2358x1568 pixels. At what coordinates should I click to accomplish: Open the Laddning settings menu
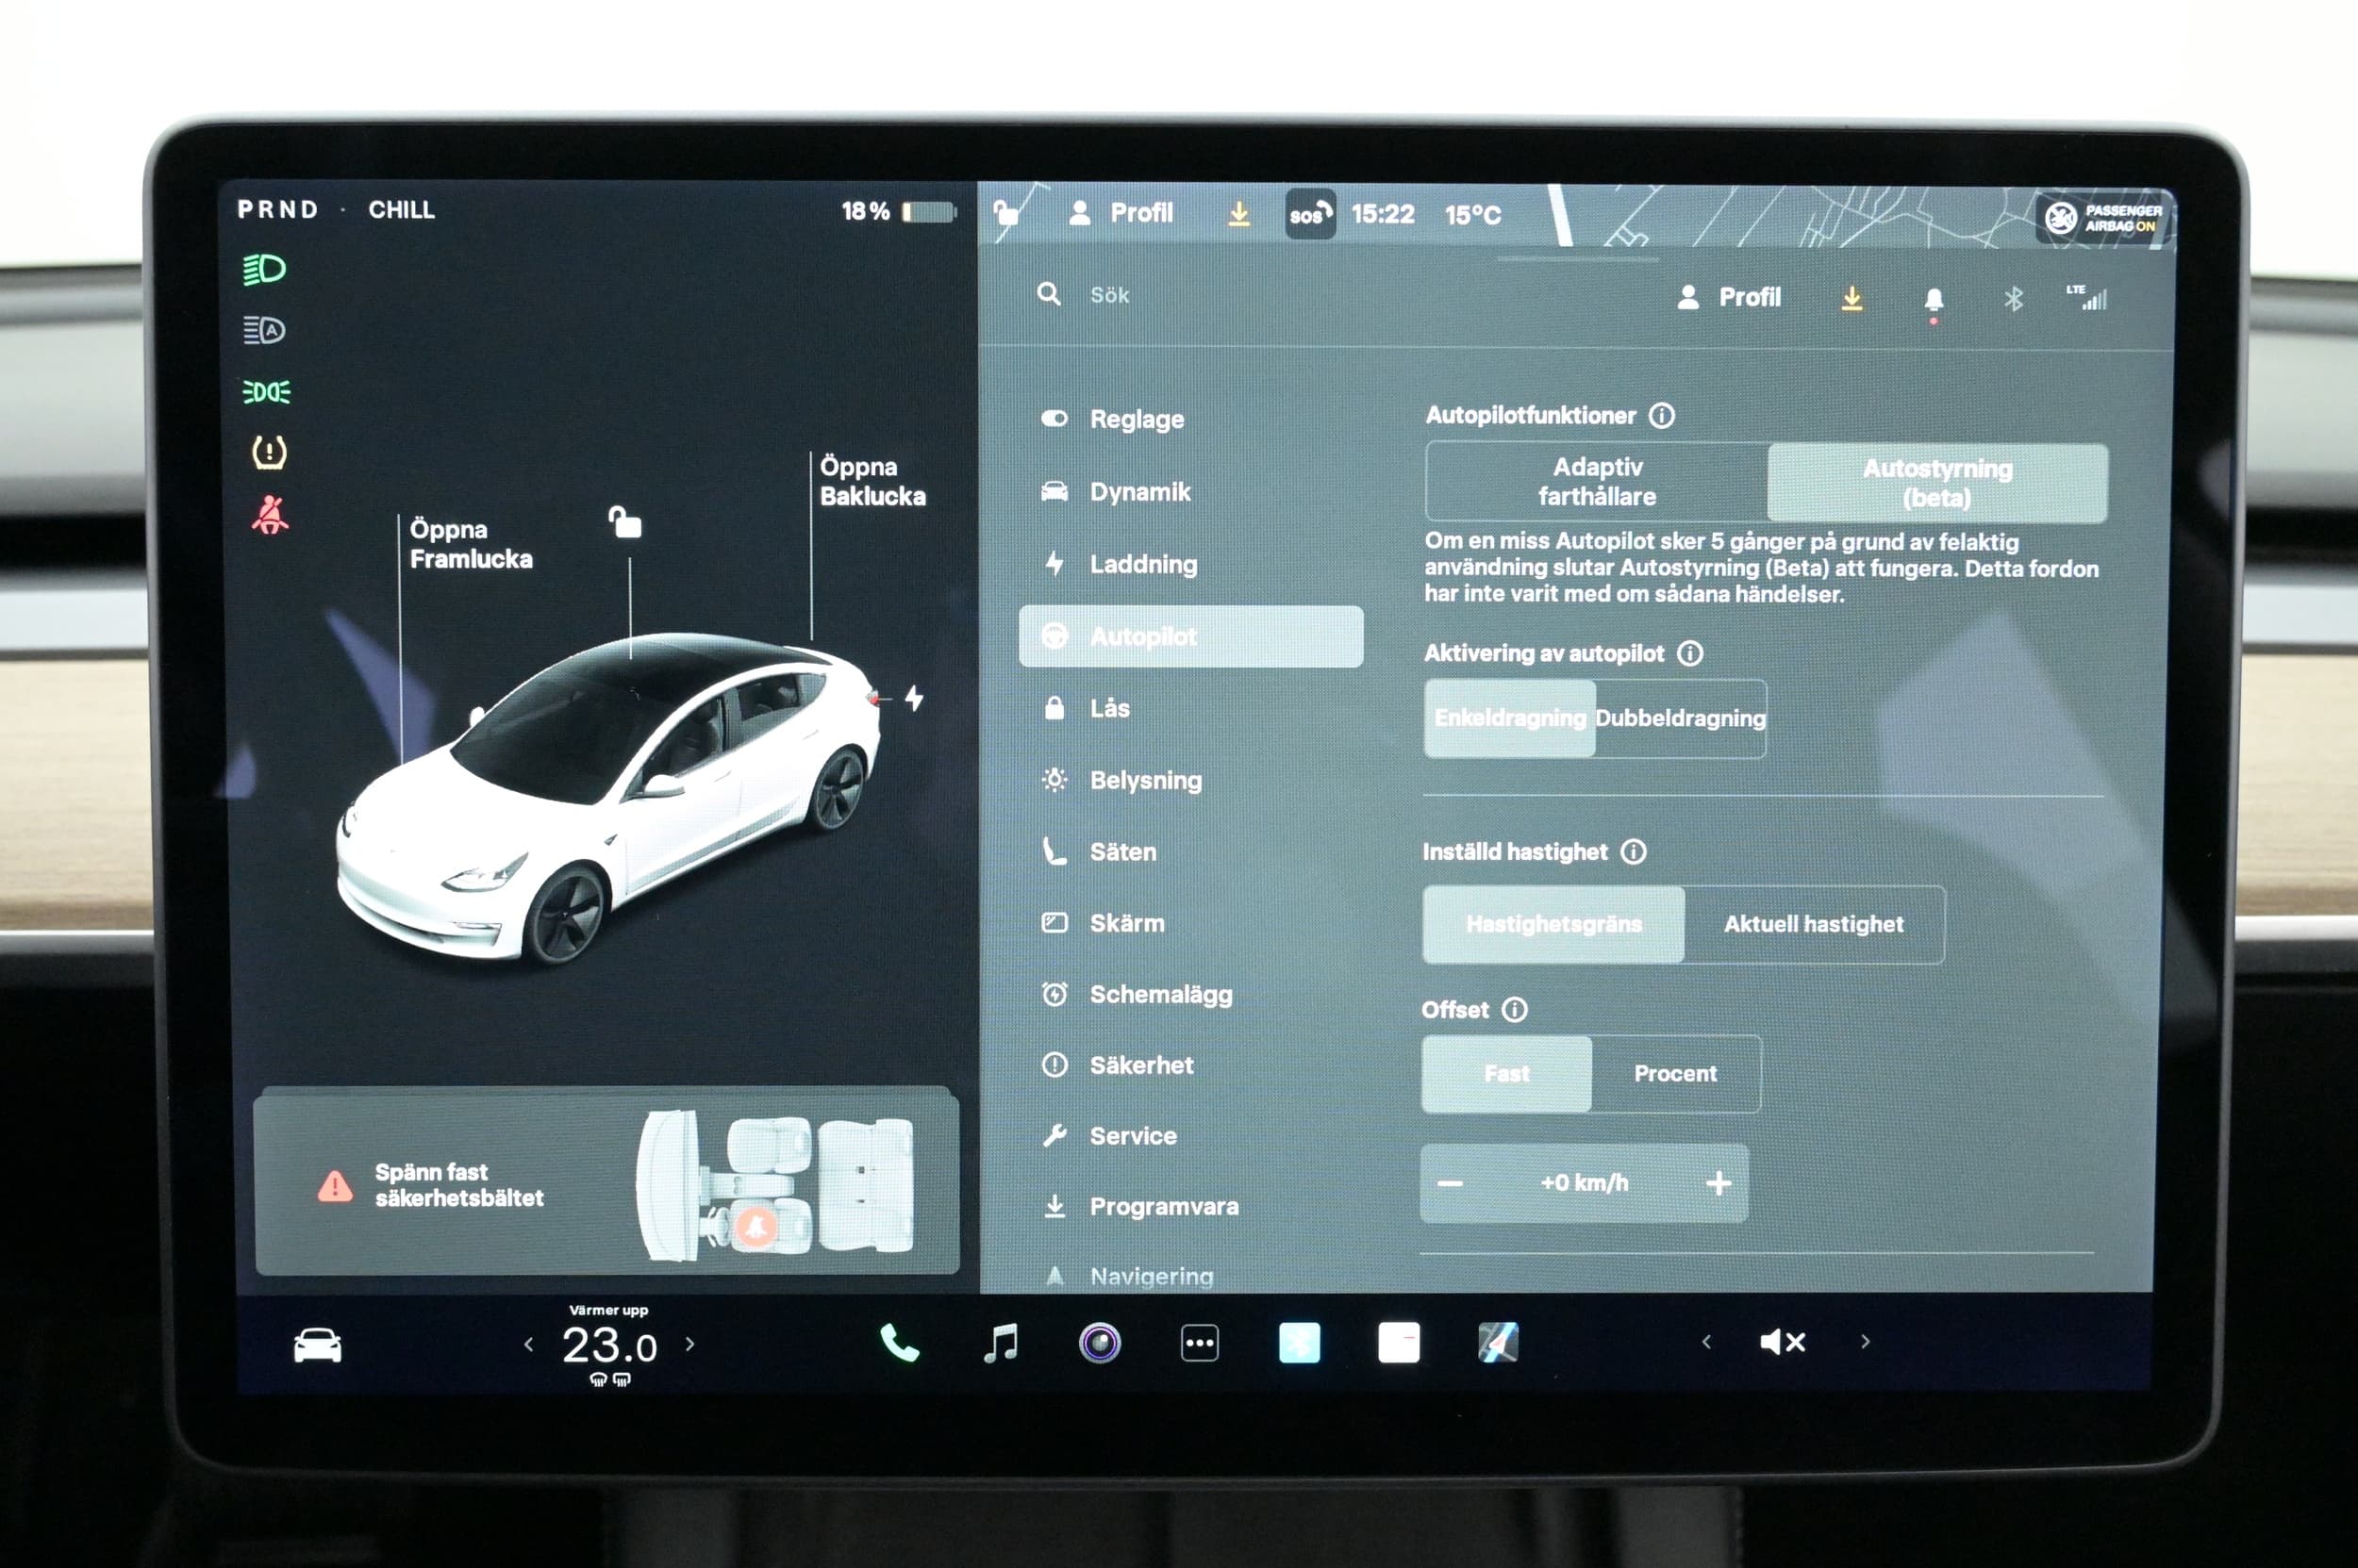coord(1142,564)
